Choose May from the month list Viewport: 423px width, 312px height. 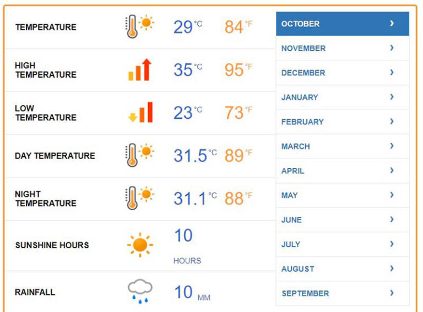tap(290, 195)
